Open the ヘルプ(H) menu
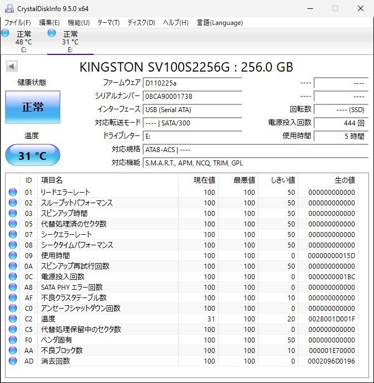The height and width of the screenshot is (383, 374). [x=176, y=23]
